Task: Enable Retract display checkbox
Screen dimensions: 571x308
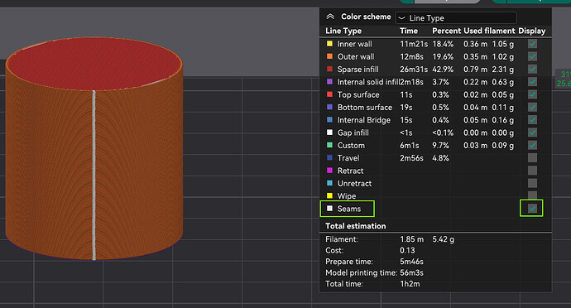Action: 532,171
